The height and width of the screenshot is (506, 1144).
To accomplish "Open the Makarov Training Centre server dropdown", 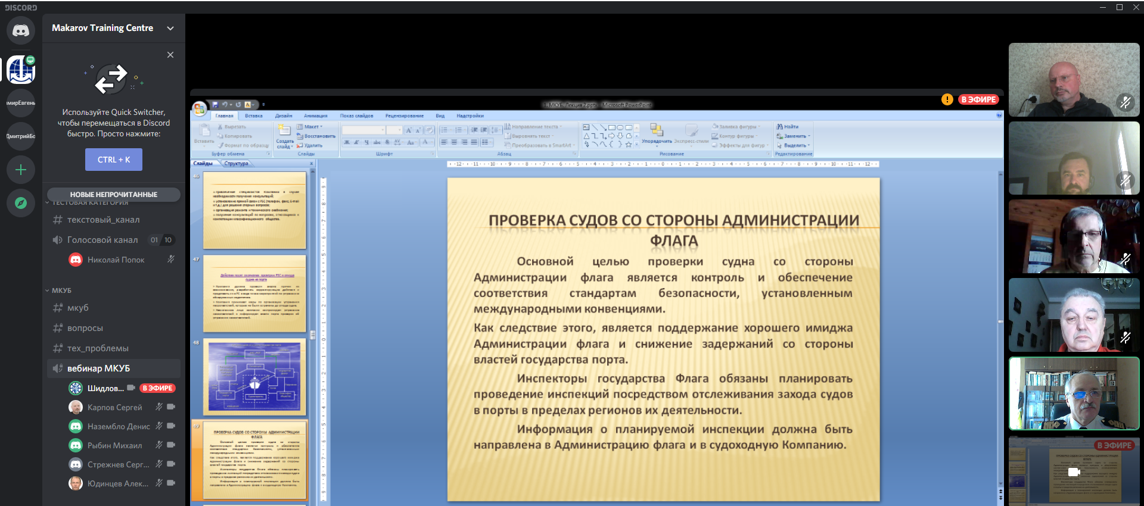I will [x=170, y=28].
